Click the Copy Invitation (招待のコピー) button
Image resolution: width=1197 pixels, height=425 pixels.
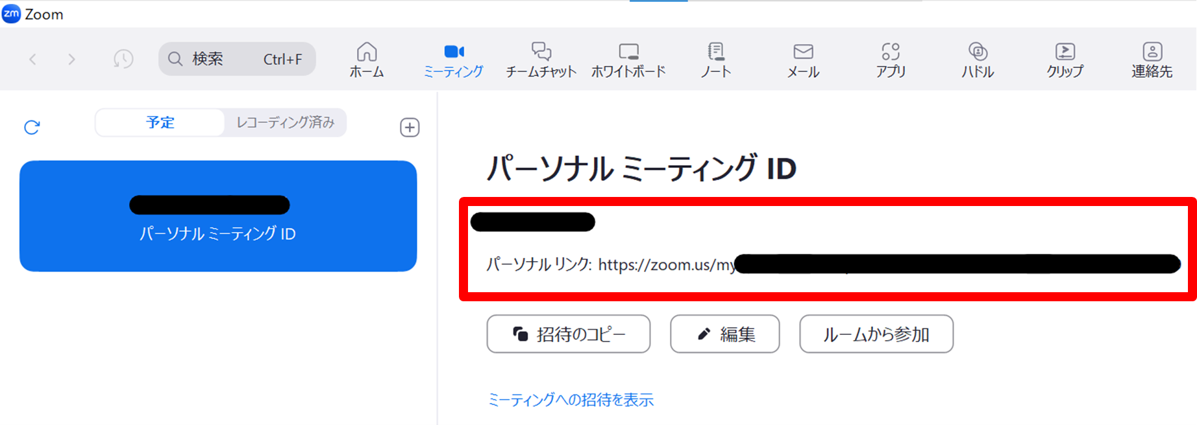click(x=569, y=334)
